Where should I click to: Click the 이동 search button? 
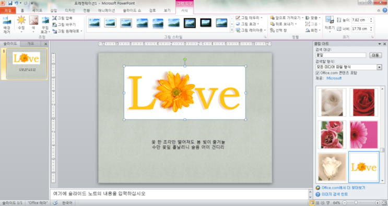pyautogui.click(x=375, y=55)
